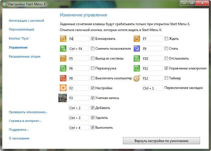Click the F4 hotkey field for Блокировать
Viewport: 211px width, 151px height.
tap(79, 39)
